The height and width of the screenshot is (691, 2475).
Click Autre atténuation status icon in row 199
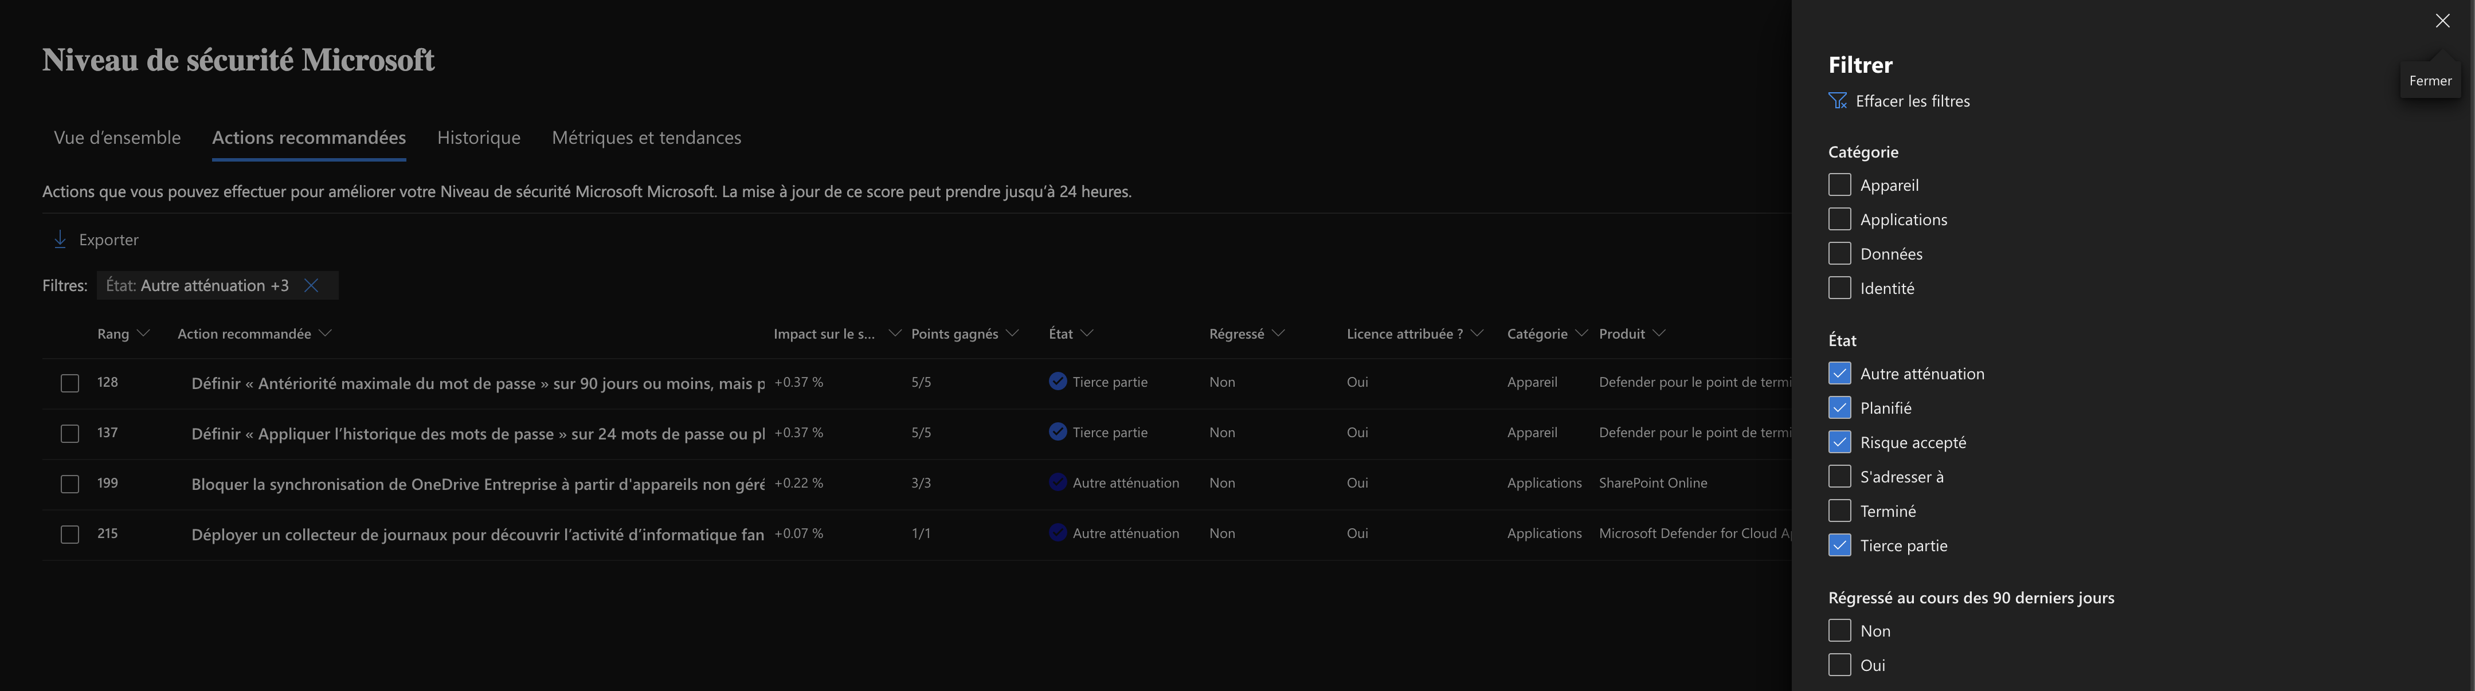(x=1058, y=482)
